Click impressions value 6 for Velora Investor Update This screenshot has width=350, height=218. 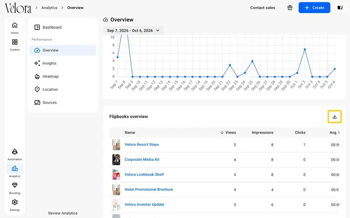[x=272, y=204]
